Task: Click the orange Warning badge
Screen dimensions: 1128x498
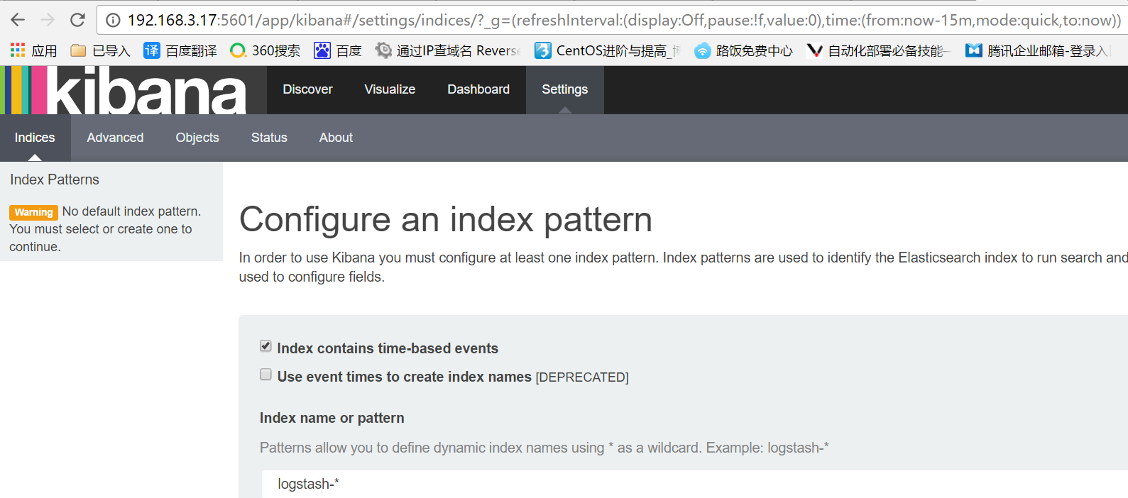Action: click(33, 212)
